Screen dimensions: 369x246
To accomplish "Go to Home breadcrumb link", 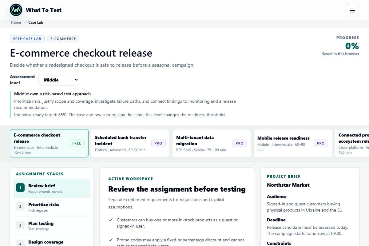I will (x=16, y=22).
